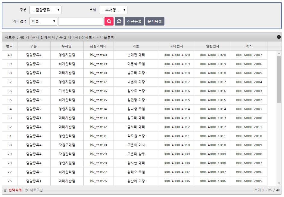Image resolution: width=284 pixels, height=197 pixels.
Task: Click the refresh arrows reset button
Action: pos(119,21)
